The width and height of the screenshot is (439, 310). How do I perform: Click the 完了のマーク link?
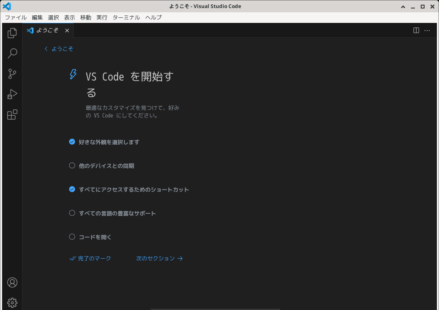[90, 258]
